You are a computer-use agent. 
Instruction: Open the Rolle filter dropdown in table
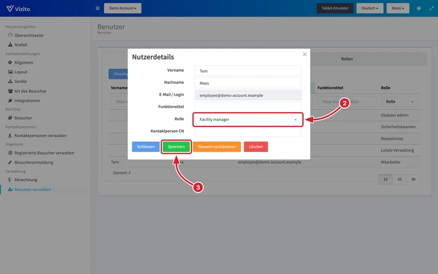(400, 101)
